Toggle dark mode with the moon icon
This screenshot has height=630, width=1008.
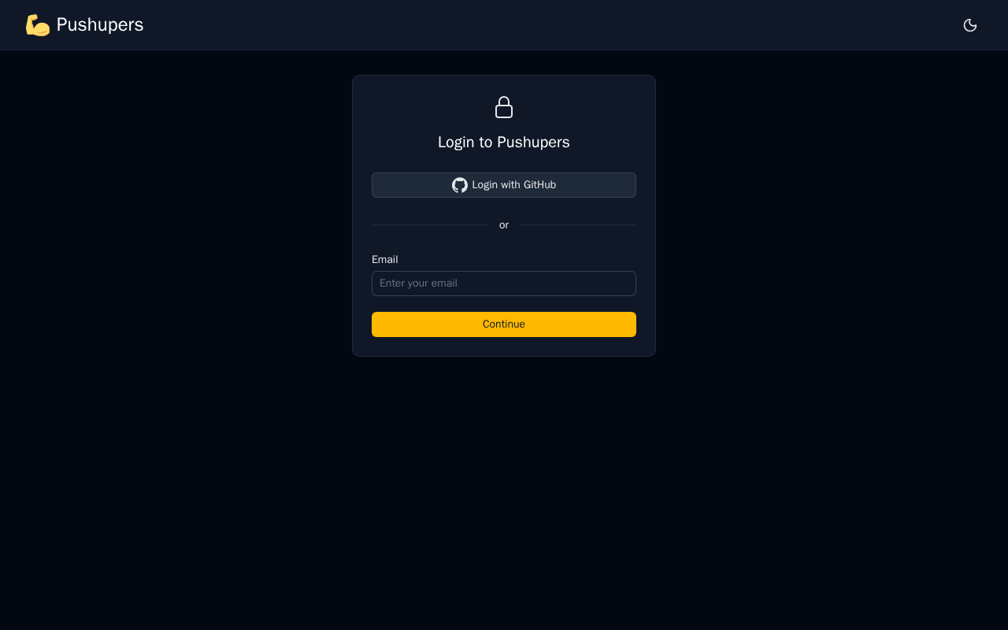point(970,25)
